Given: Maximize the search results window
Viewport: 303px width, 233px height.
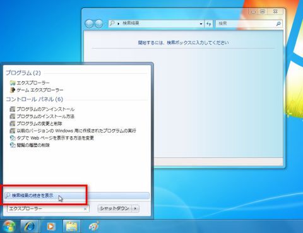Looking at the screenshot, I should pyautogui.click(x=263, y=12).
